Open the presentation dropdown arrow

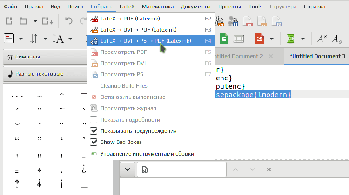click(272, 39)
